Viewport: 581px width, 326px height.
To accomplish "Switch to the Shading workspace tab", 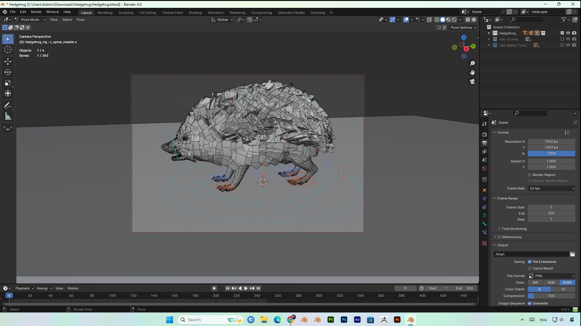I will (195, 13).
